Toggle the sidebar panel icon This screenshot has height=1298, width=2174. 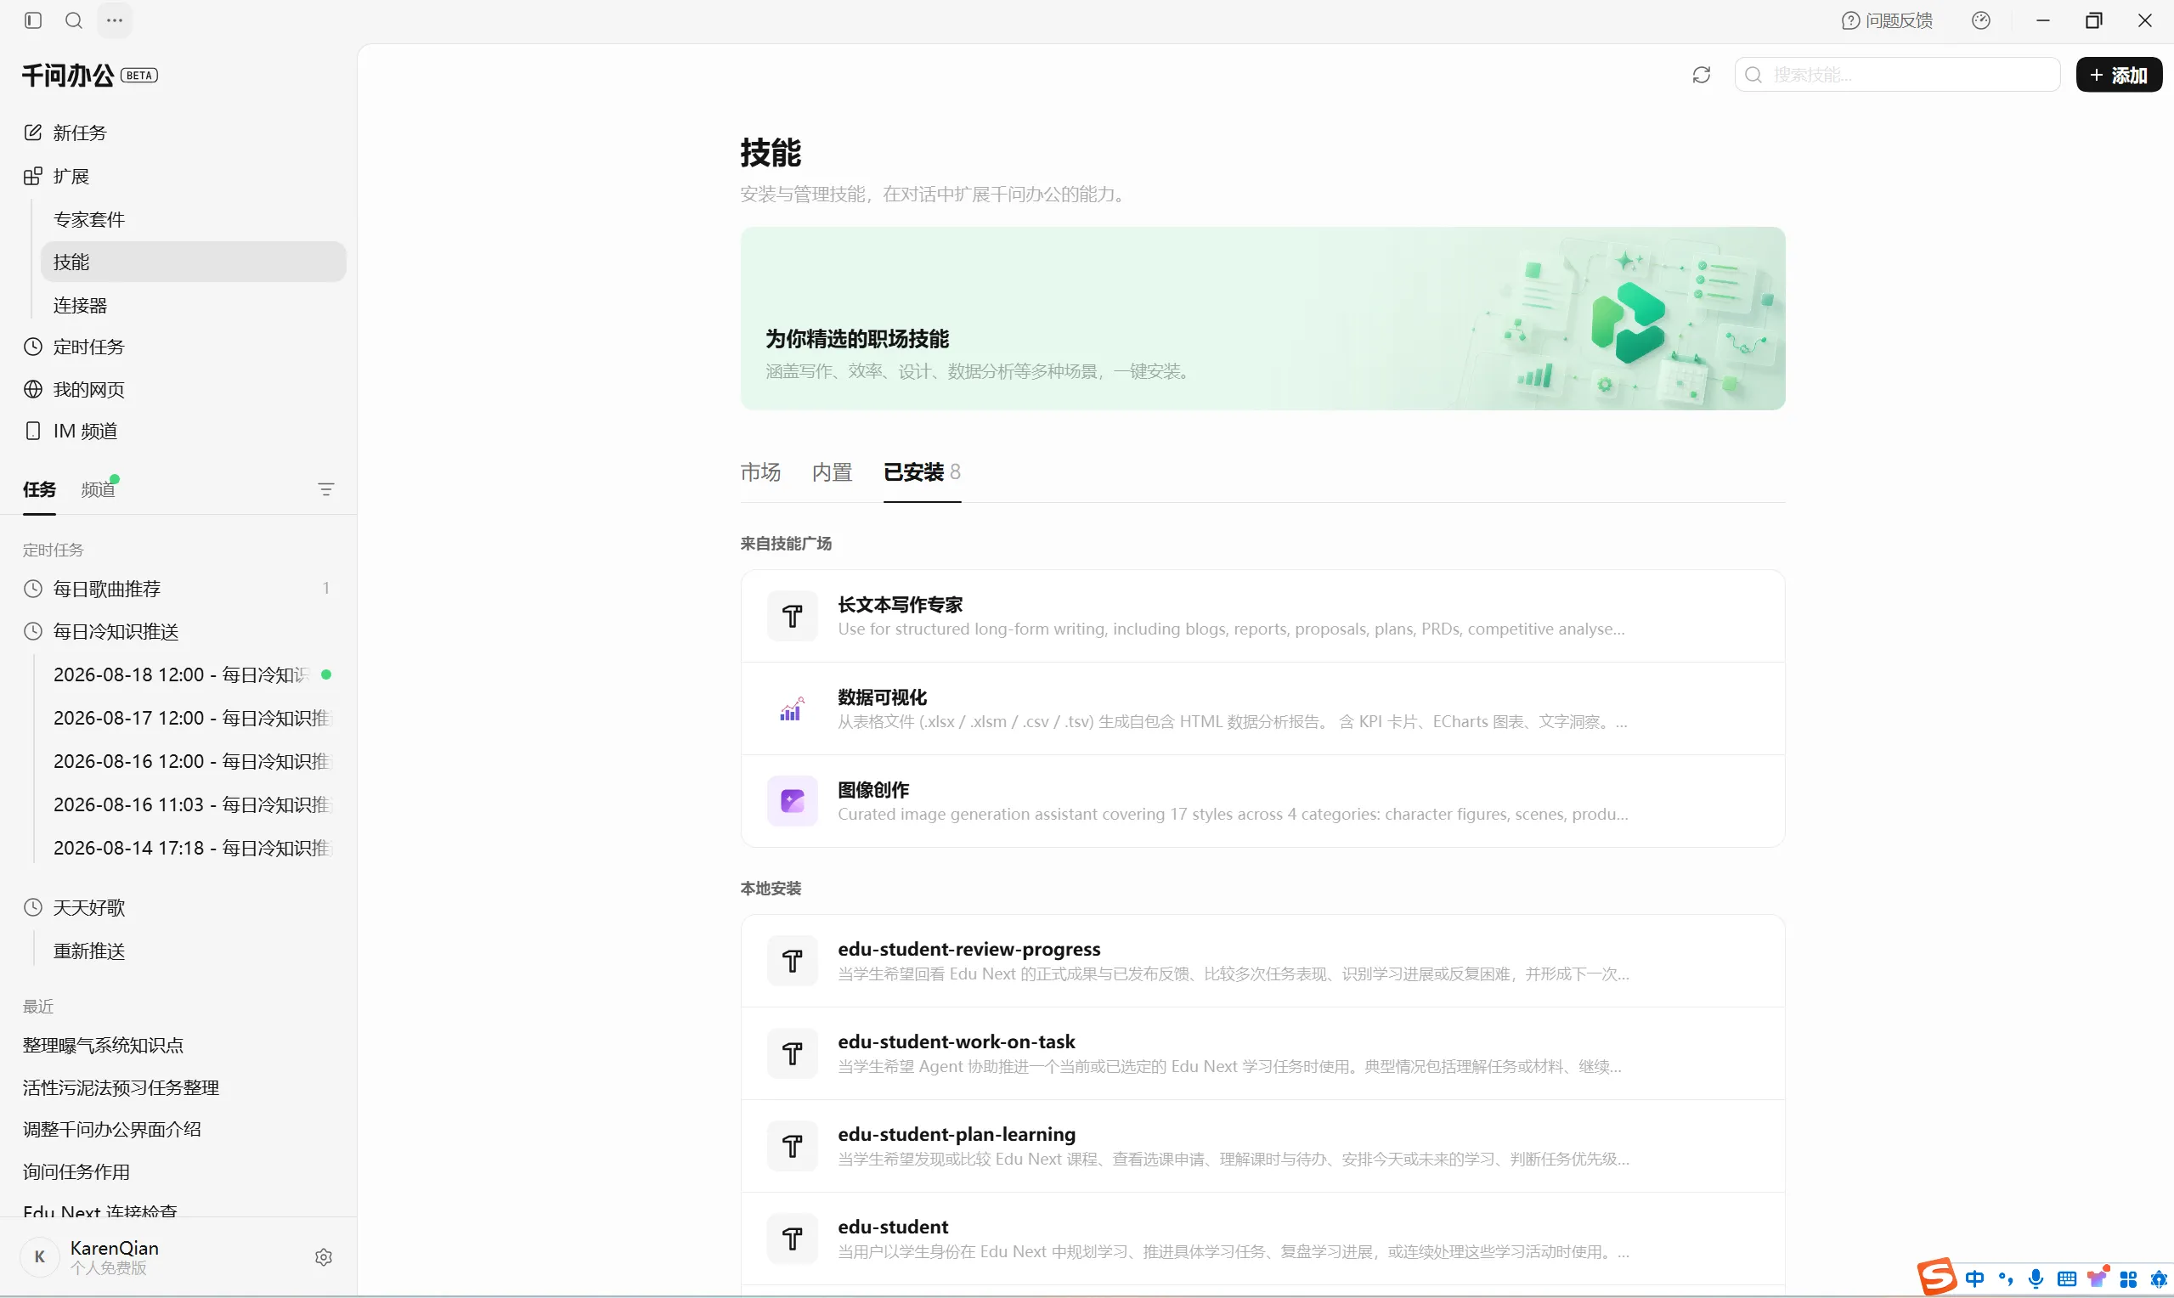click(x=33, y=20)
